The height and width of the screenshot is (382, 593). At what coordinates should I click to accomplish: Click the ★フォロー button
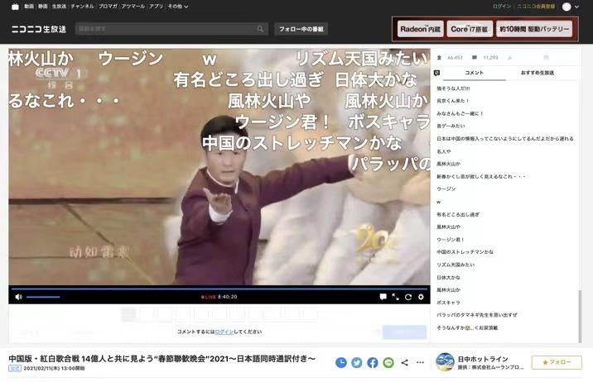point(557,362)
